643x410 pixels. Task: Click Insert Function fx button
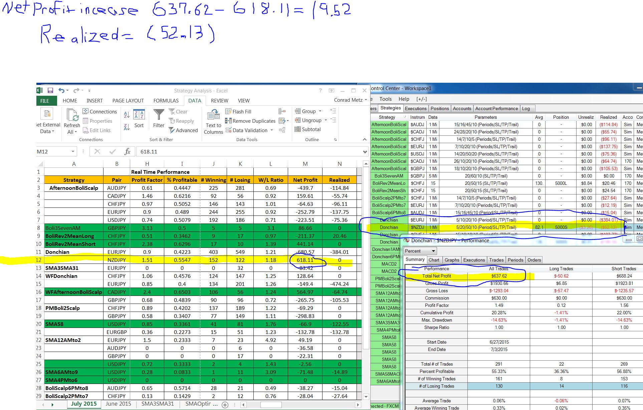(x=127, y=151)
